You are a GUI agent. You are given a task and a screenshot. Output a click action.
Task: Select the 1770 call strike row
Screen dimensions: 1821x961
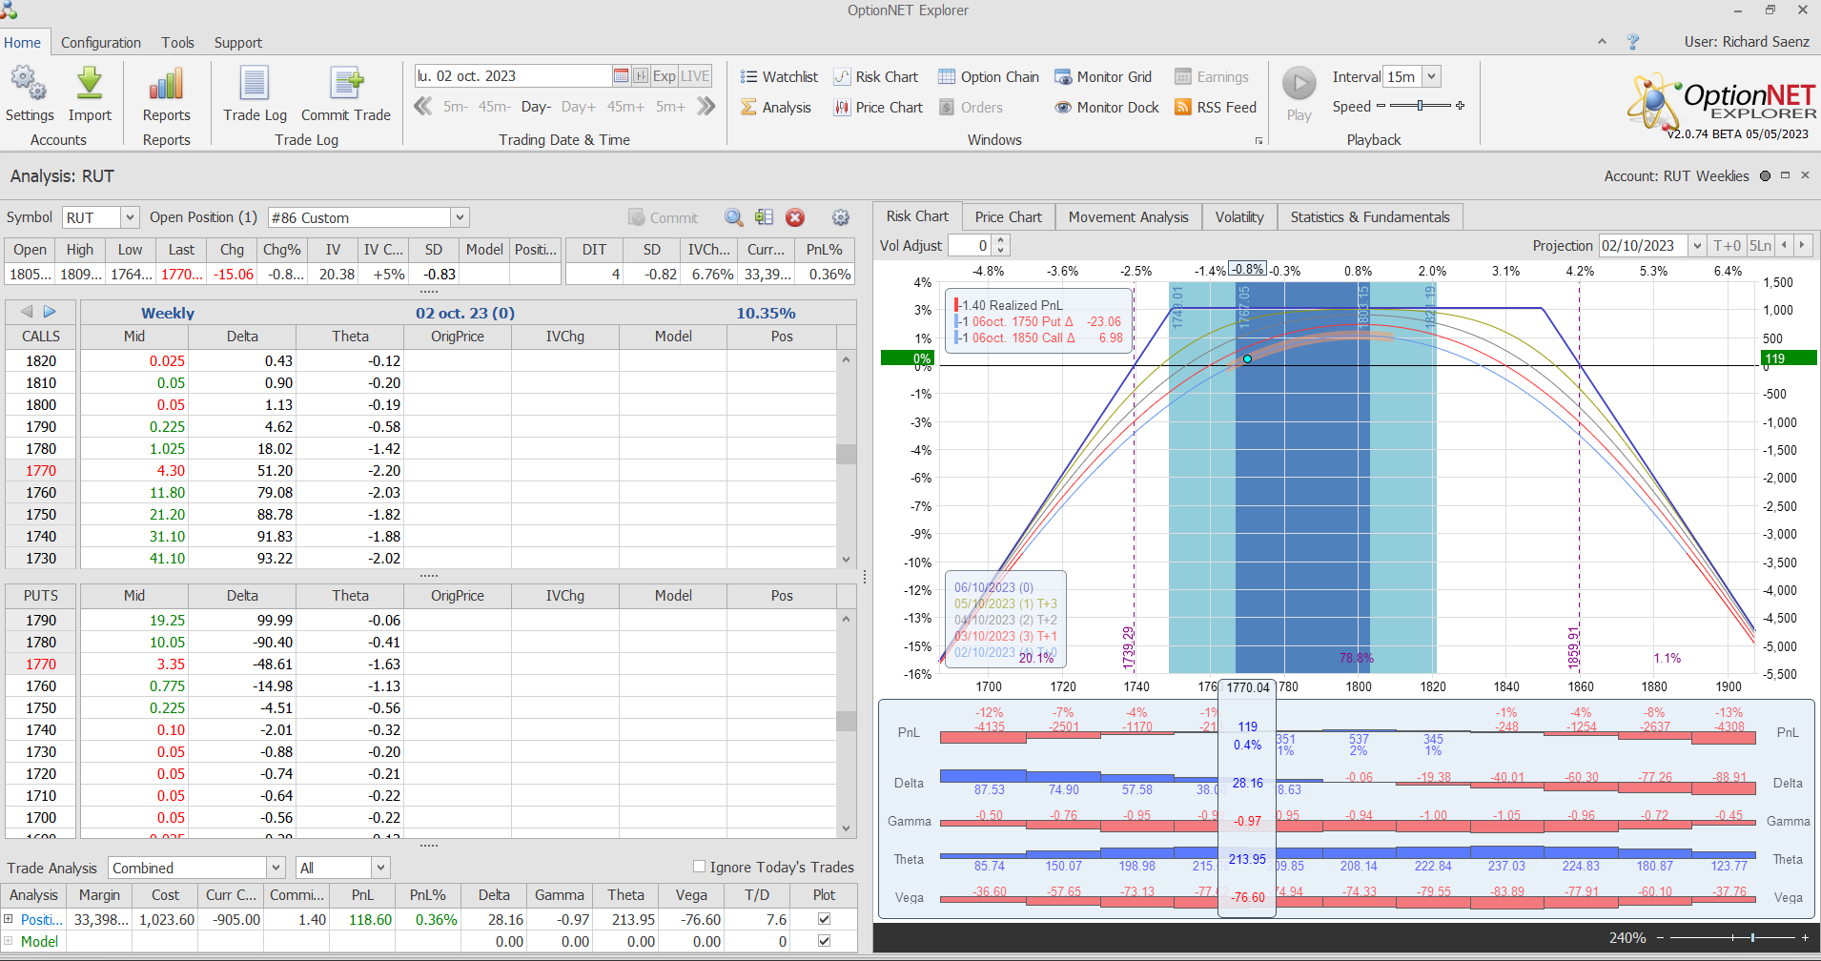tap(41, 471)
